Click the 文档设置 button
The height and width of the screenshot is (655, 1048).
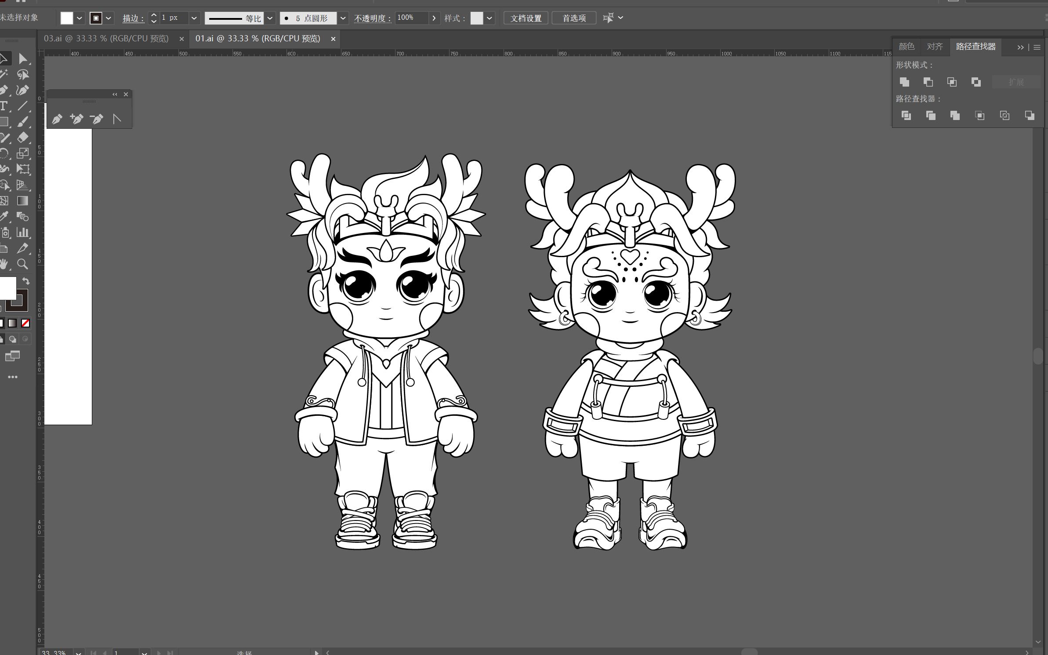[x=526, y=18]
